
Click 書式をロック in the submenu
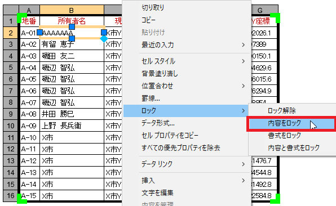pyautogui.click(x=291, y=136)
